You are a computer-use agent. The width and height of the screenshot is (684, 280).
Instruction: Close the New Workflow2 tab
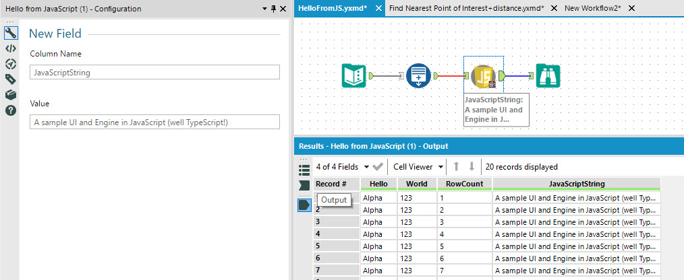click(631, 8)
